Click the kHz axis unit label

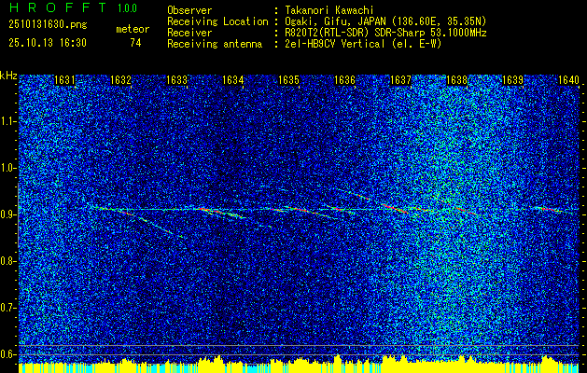tap(8, 76)
